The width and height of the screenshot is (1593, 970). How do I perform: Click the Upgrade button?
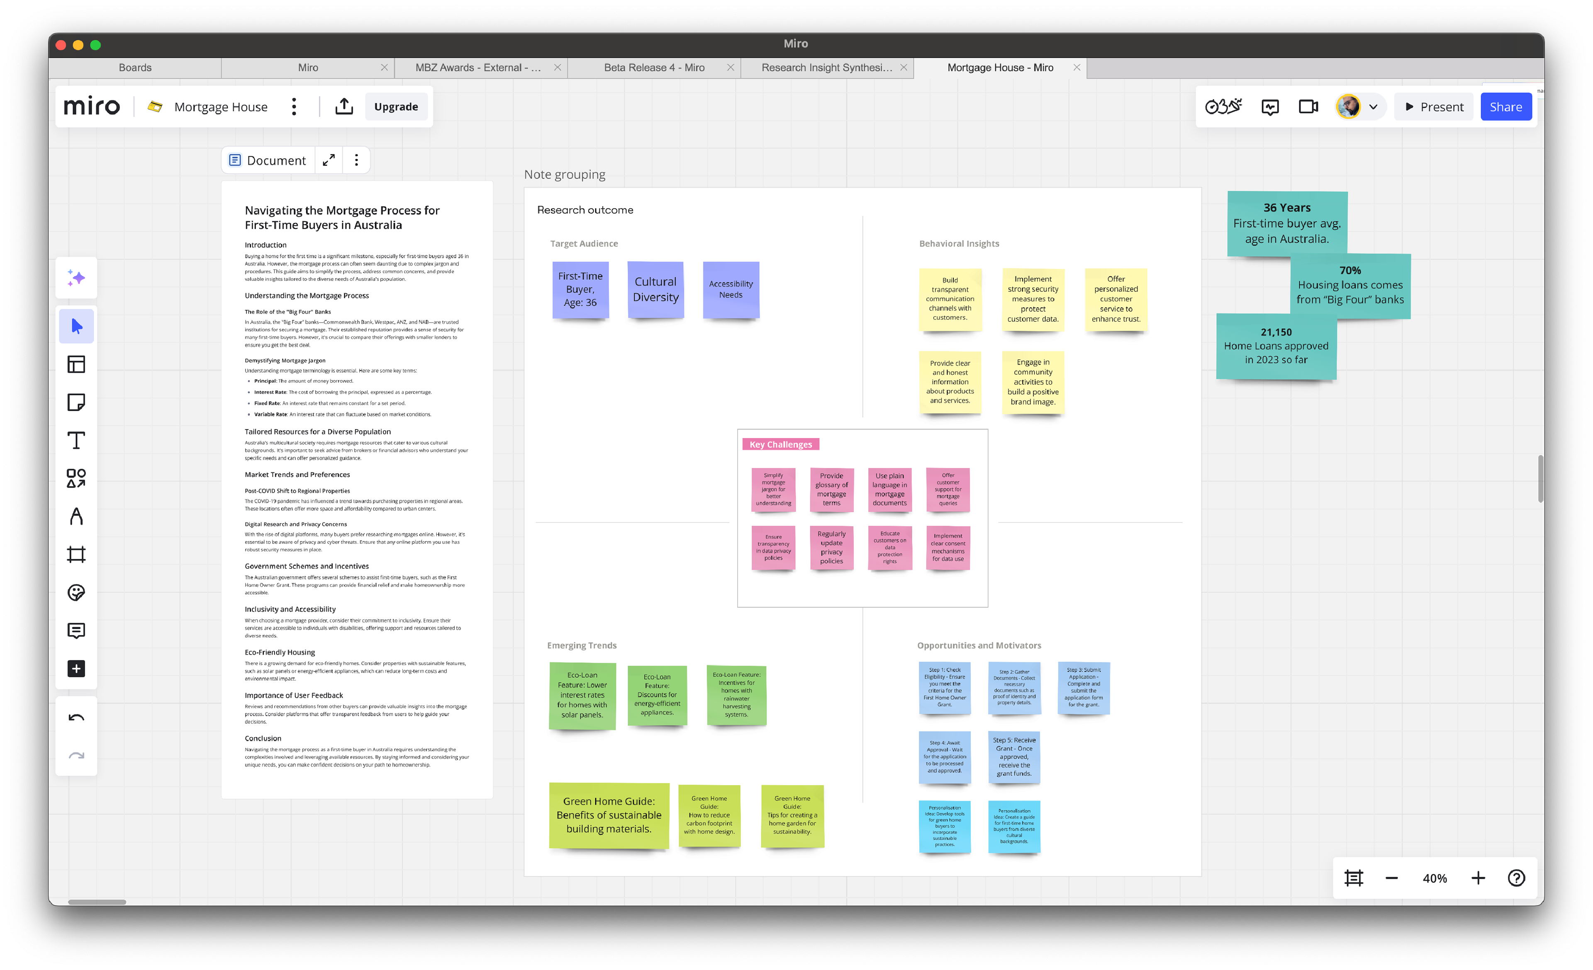396,107
